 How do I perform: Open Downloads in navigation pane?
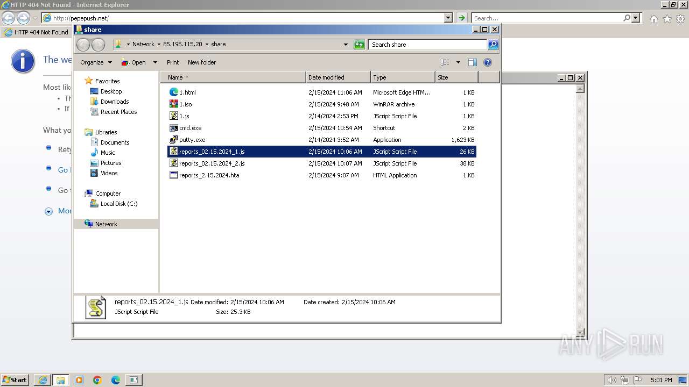(x=115, y=102)
